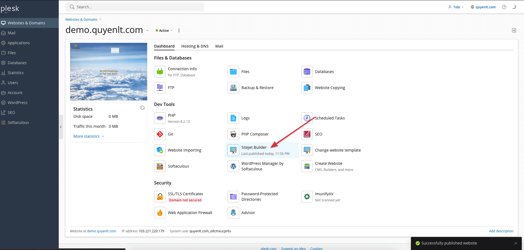Screen dimensions: 524x250
Task: Click the PHP Composer icon
Action: click(233, 134)
